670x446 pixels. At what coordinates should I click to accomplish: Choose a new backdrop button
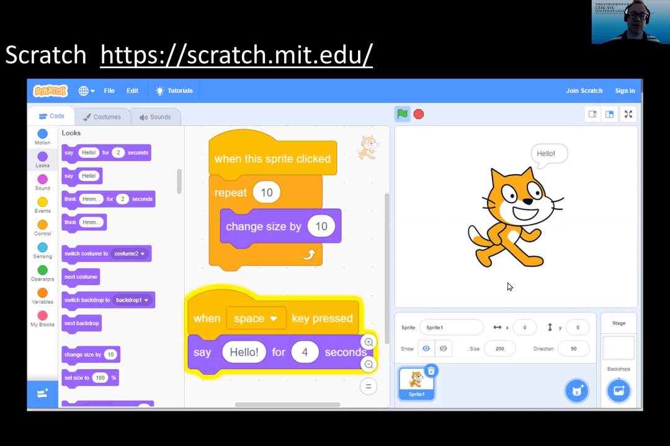(x=619, y=390)
